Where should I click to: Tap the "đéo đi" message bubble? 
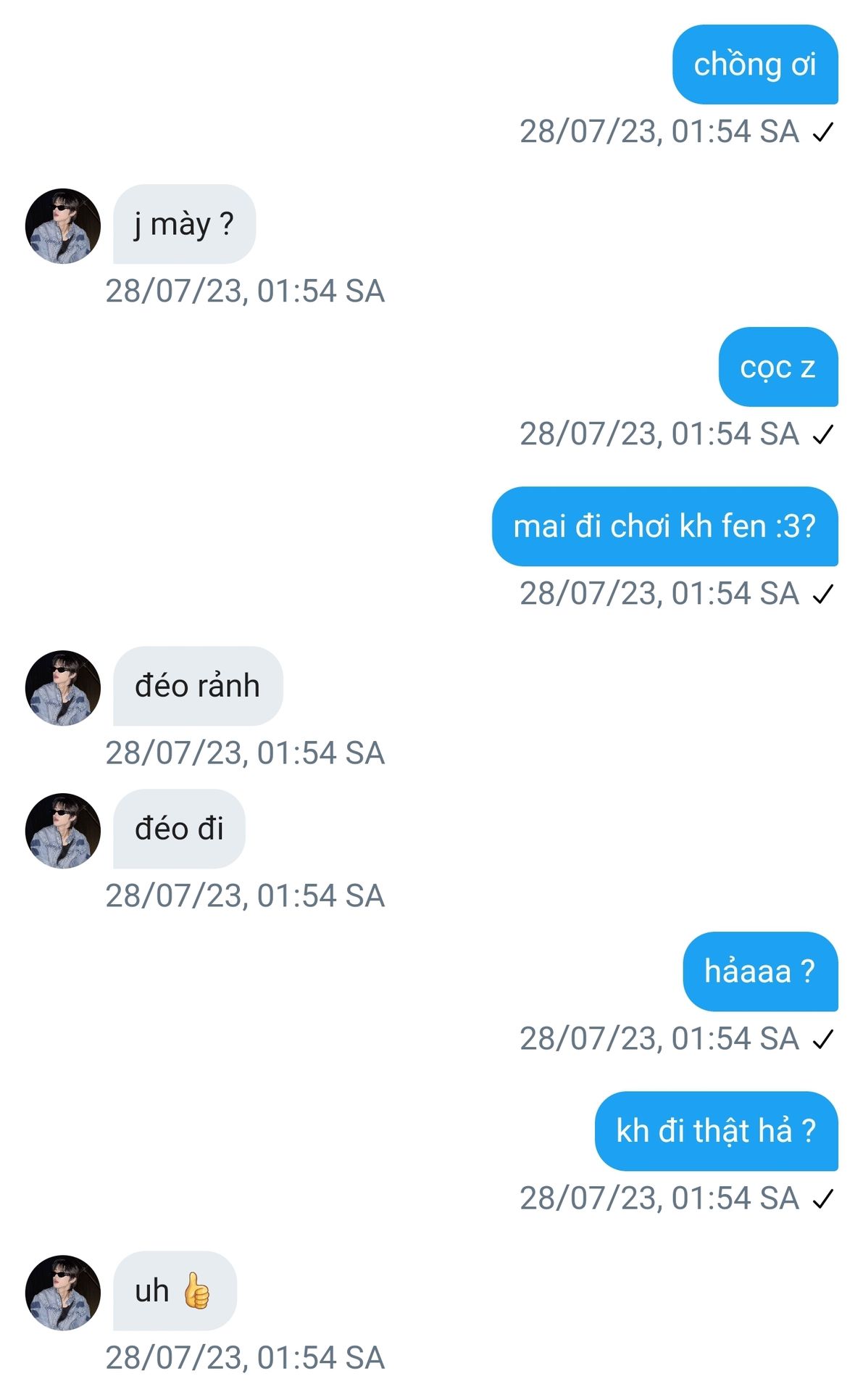point(179,829)
